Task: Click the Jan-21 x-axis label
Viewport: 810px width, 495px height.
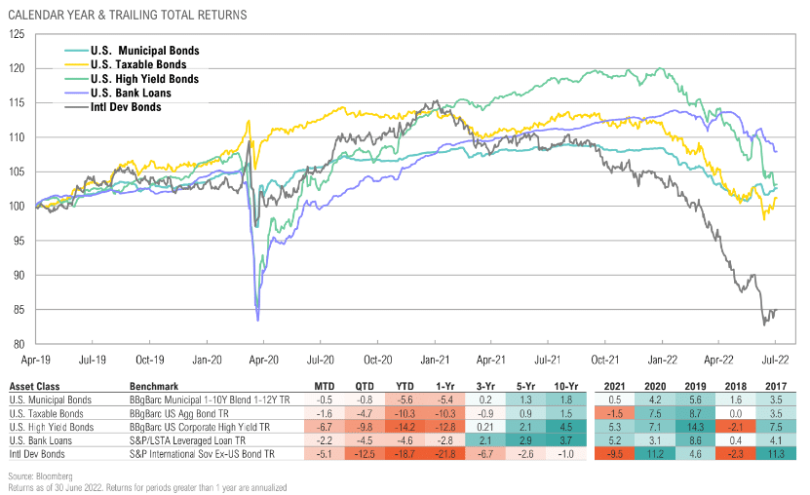Action: click(435, 360)
